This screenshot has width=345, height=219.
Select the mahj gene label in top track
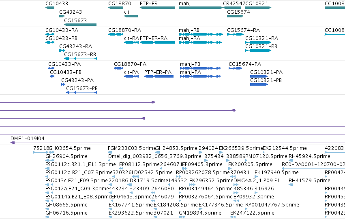click(184, 4)
